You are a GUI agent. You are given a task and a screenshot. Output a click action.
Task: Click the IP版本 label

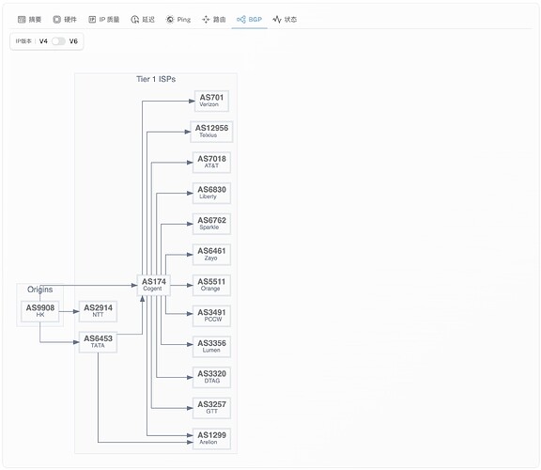tap(23, 41)
